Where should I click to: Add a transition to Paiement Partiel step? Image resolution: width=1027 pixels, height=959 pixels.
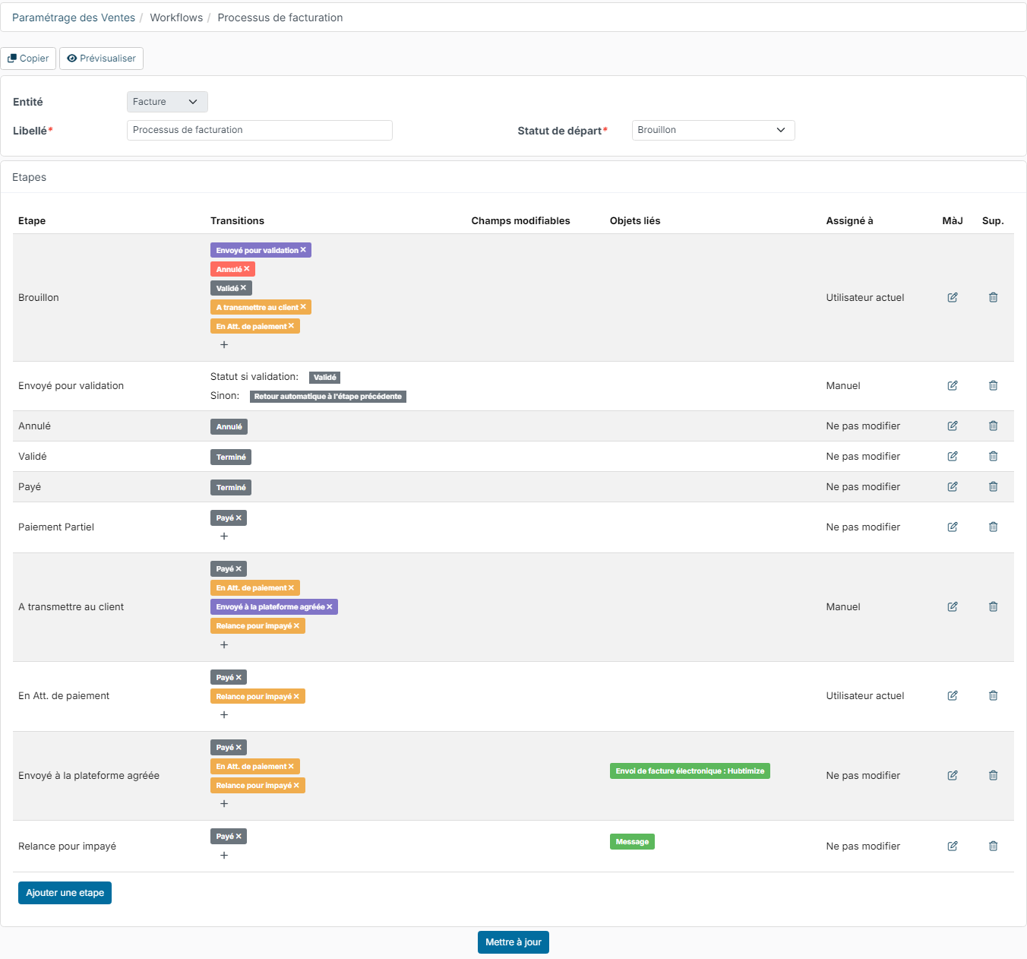[x=224, y=536]
